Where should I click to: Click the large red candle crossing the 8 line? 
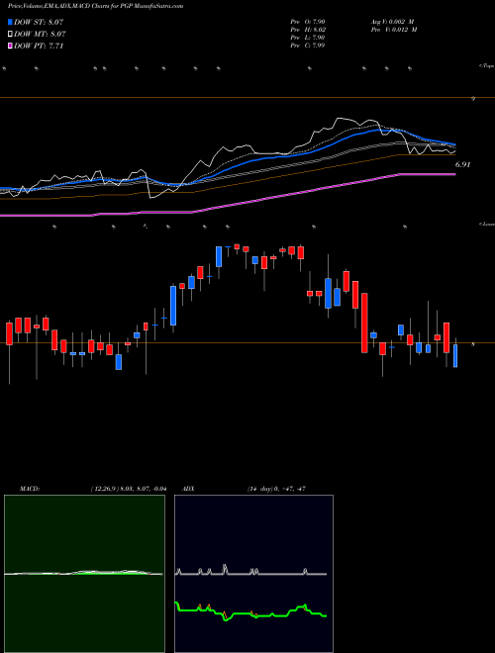(x=364, y=323)
